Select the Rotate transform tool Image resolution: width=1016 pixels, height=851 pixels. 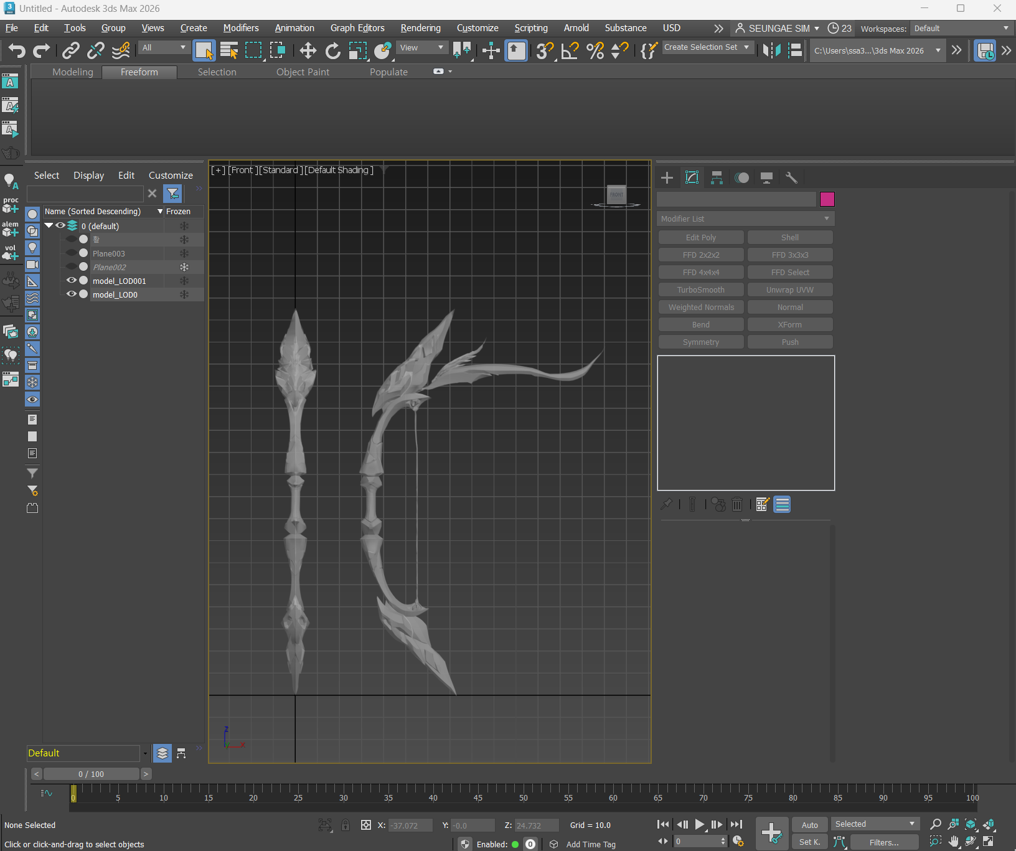pyautogui.click(x=333, y=51)
